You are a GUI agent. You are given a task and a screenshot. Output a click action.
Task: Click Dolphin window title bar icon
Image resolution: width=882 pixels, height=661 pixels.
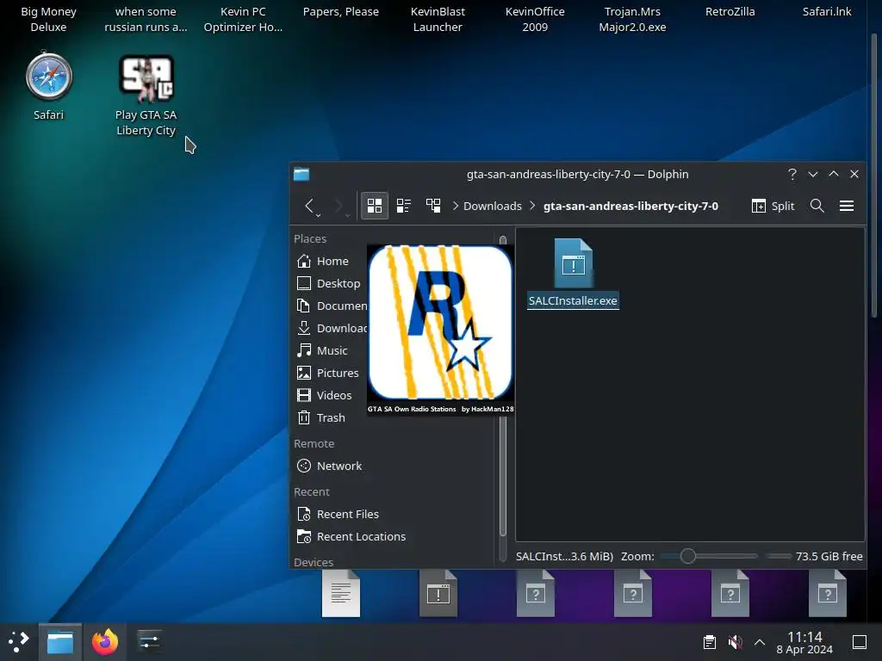pyautogui.click(x=301, y=174)
